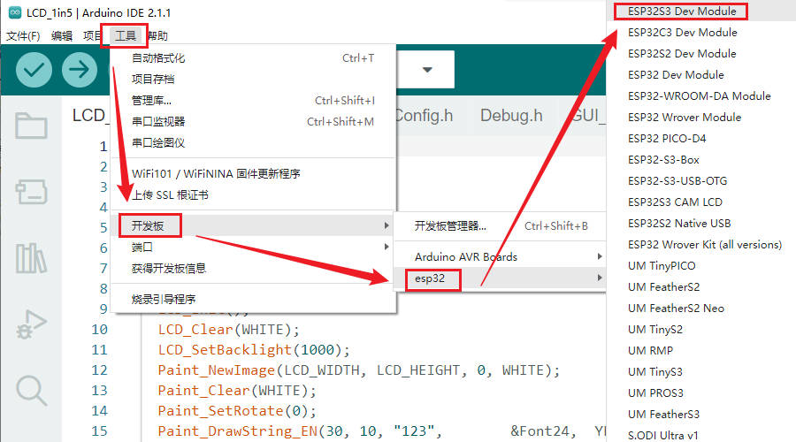
Task: Choose 项目存档 menu entry
Action: (253, 80)
